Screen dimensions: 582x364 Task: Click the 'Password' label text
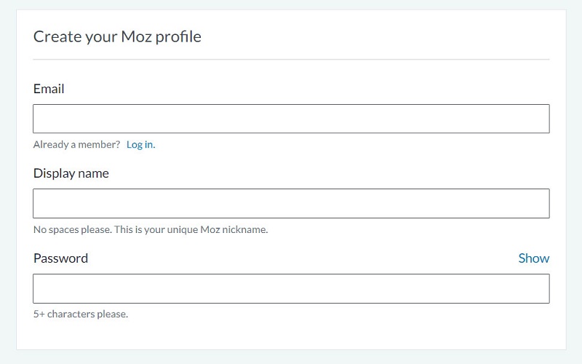tap(60, 258)
